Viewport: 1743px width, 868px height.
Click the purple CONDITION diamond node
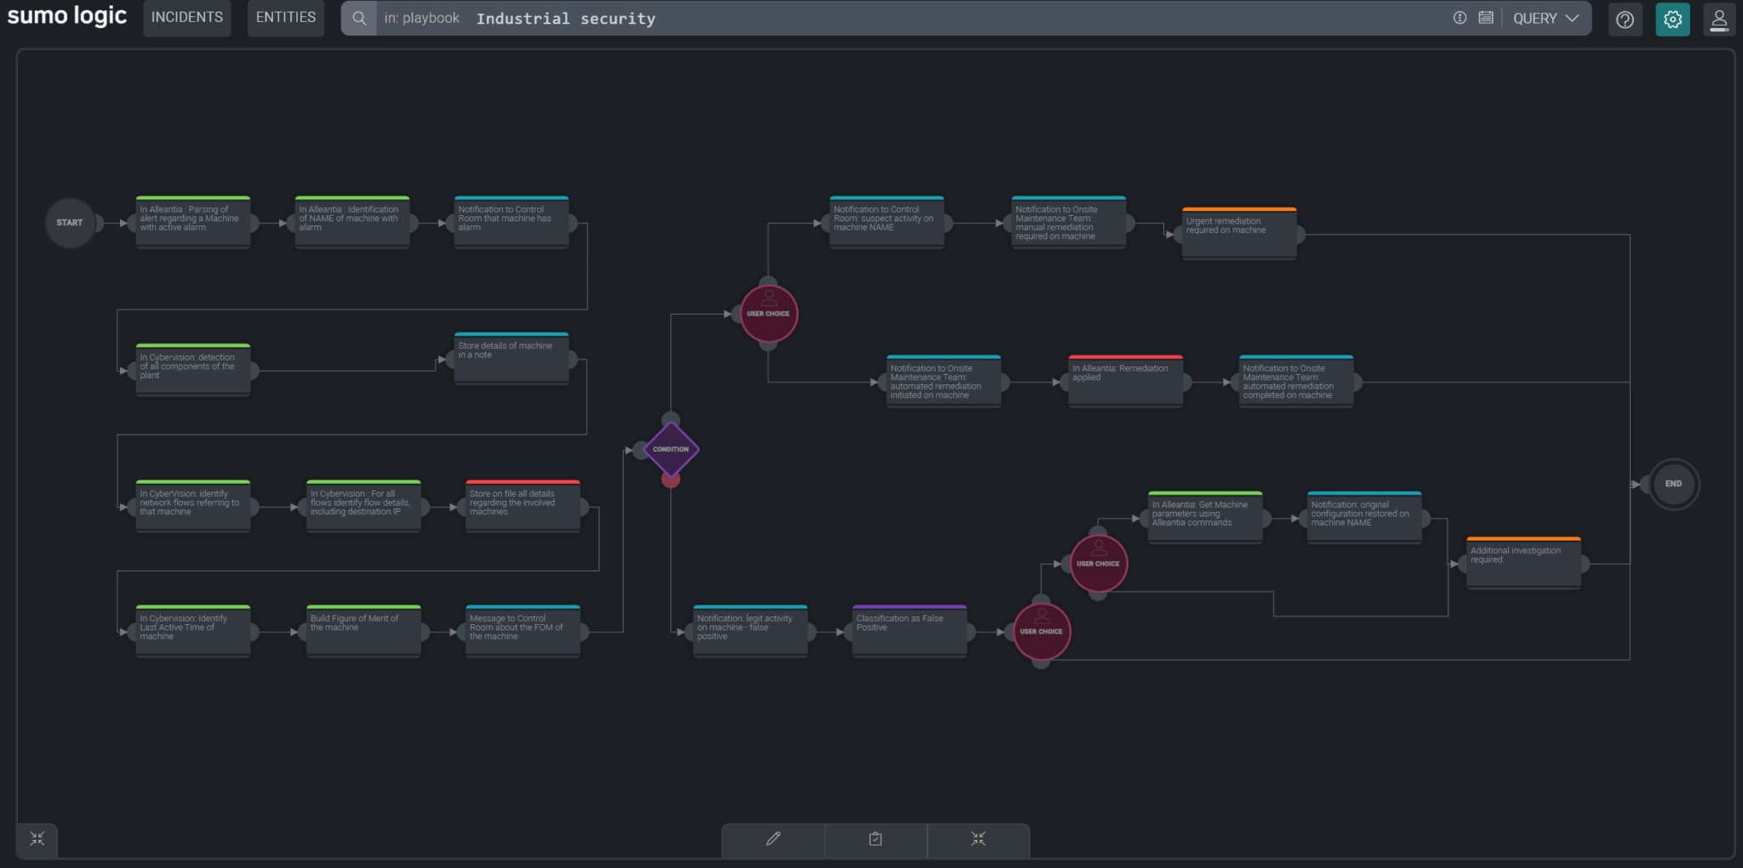[x=671, y=448]
